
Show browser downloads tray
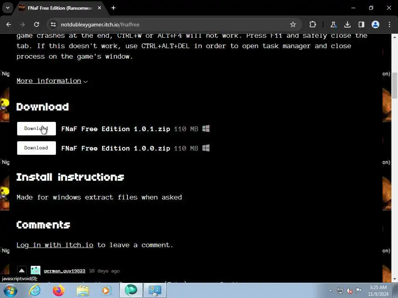(x=347, y=24)
